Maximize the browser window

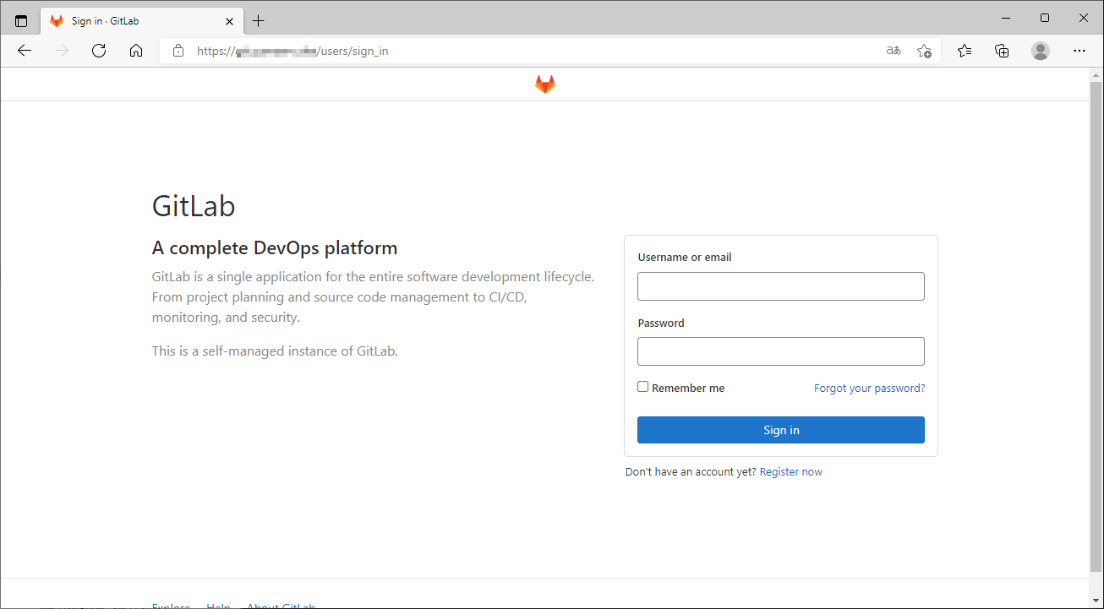coord(1045,18)
